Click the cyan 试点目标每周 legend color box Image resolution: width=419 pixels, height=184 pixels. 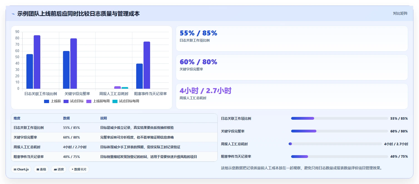click(x=115, y=101)
